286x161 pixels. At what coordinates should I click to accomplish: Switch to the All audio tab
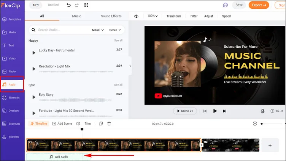click(42, 16)
